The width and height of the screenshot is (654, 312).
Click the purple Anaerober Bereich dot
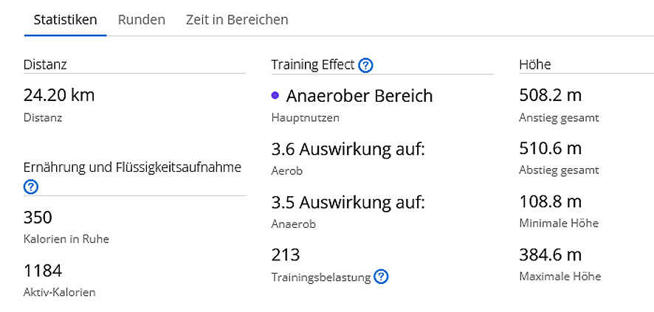click(x=275, y=96)
